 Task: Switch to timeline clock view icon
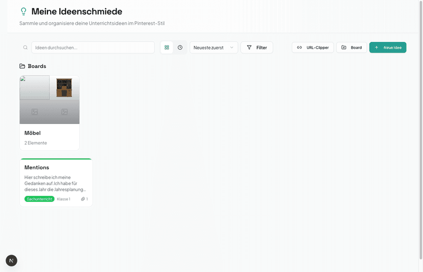coord(180,48)
